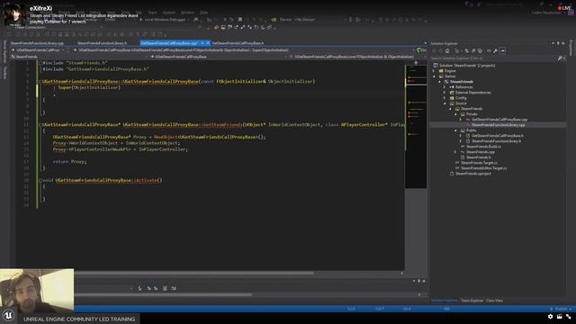Viewport: 576px width, 324px height.
Task: Open the Help menu
Action: coord(204,12)
